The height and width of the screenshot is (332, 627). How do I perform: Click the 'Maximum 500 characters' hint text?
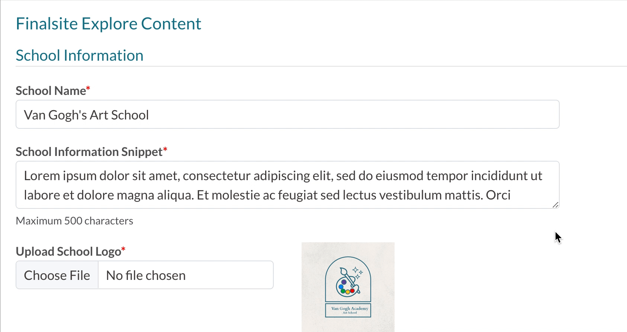(x=74, y=221)
